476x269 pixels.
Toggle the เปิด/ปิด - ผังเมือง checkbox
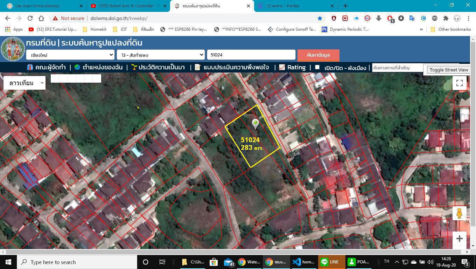(x=317, y=67)
